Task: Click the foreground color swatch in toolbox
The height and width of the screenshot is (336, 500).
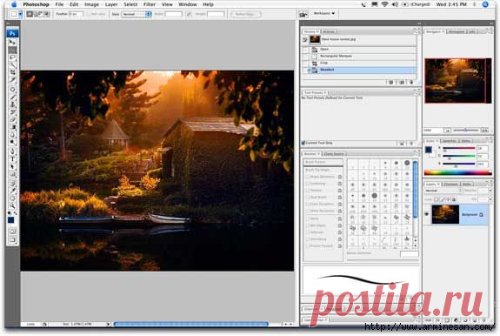Action: point(10,220)
